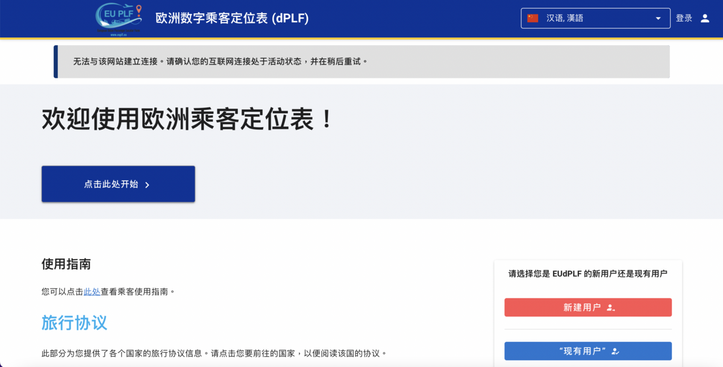Click the user profile icon beside 登录

pyautogui.click(x=705, y=18)
